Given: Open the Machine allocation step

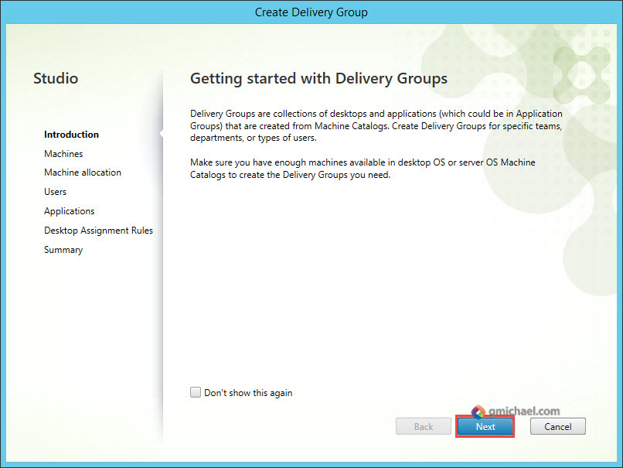Looking at the screenshot, I should point(83,173).
